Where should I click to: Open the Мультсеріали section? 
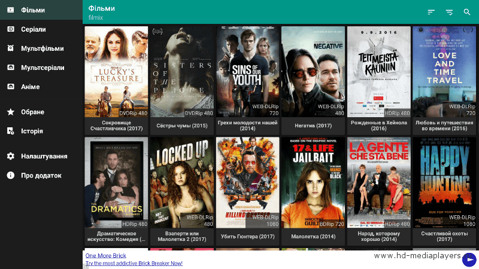41,68
